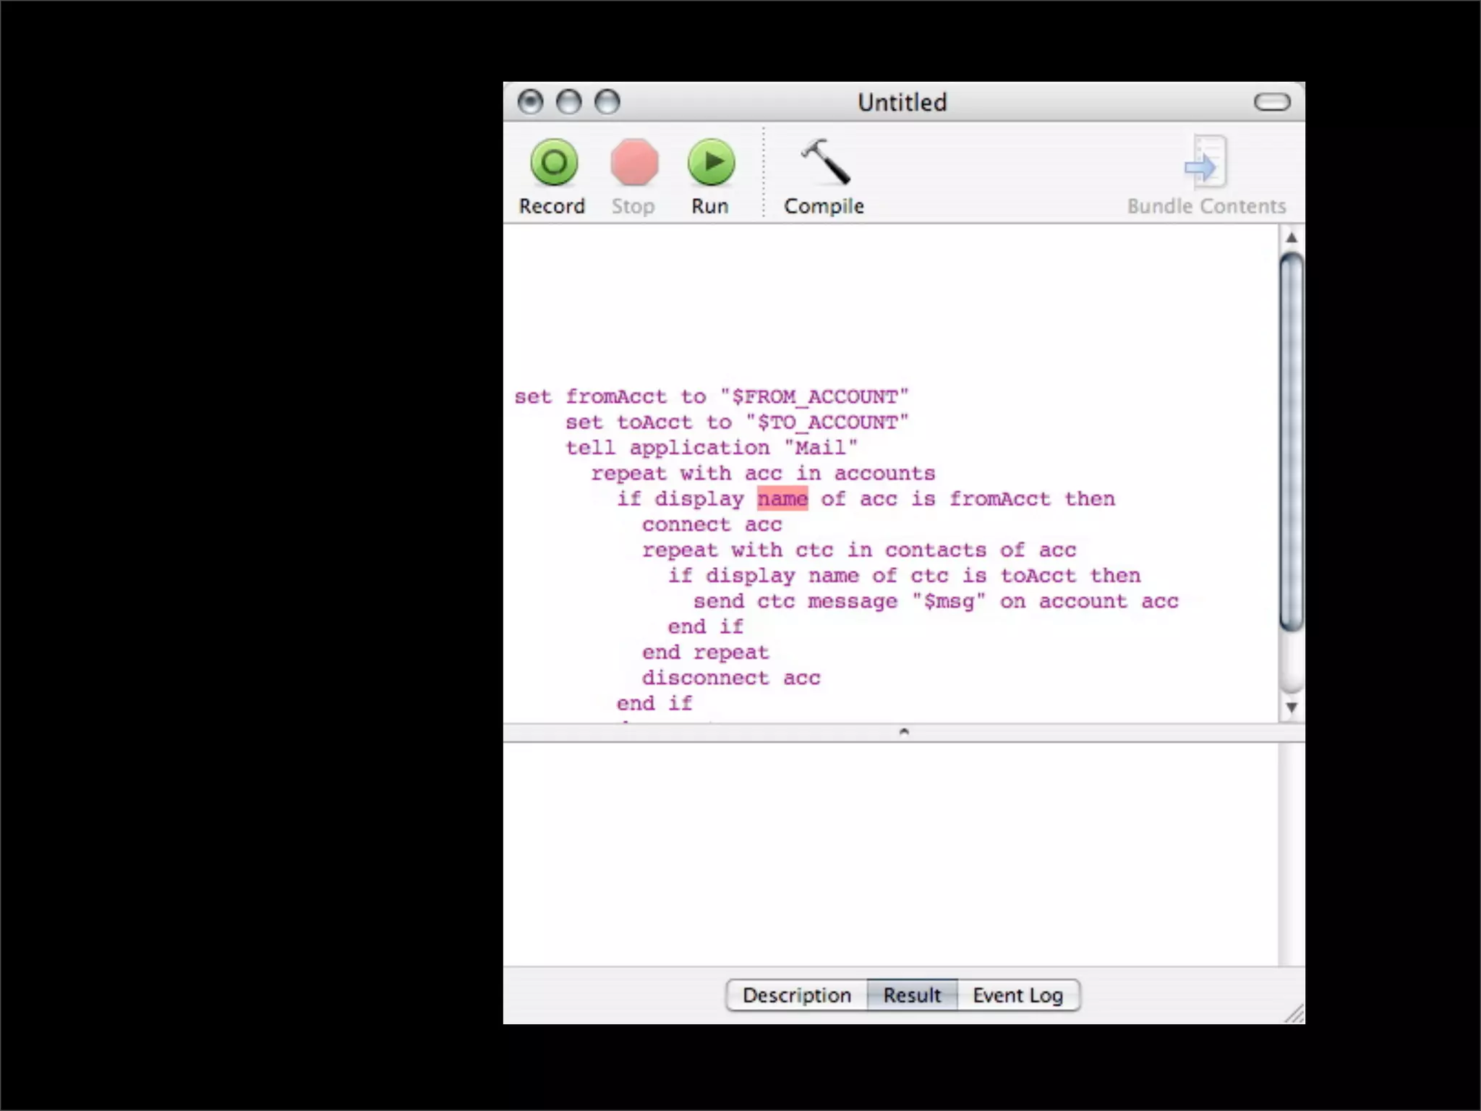1481x1111 pixels.
Task: Click the line "disconnect acc"
Action: pyautogui.click(x=731, y=678)
